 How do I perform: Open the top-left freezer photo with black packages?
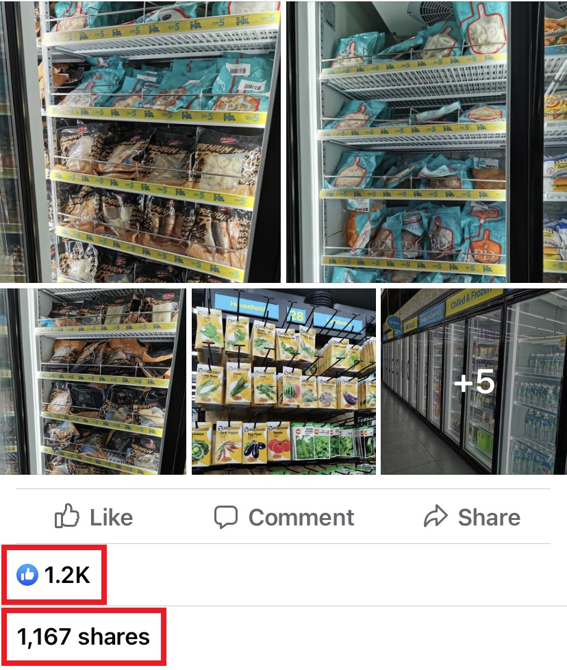tap(140, 141)
